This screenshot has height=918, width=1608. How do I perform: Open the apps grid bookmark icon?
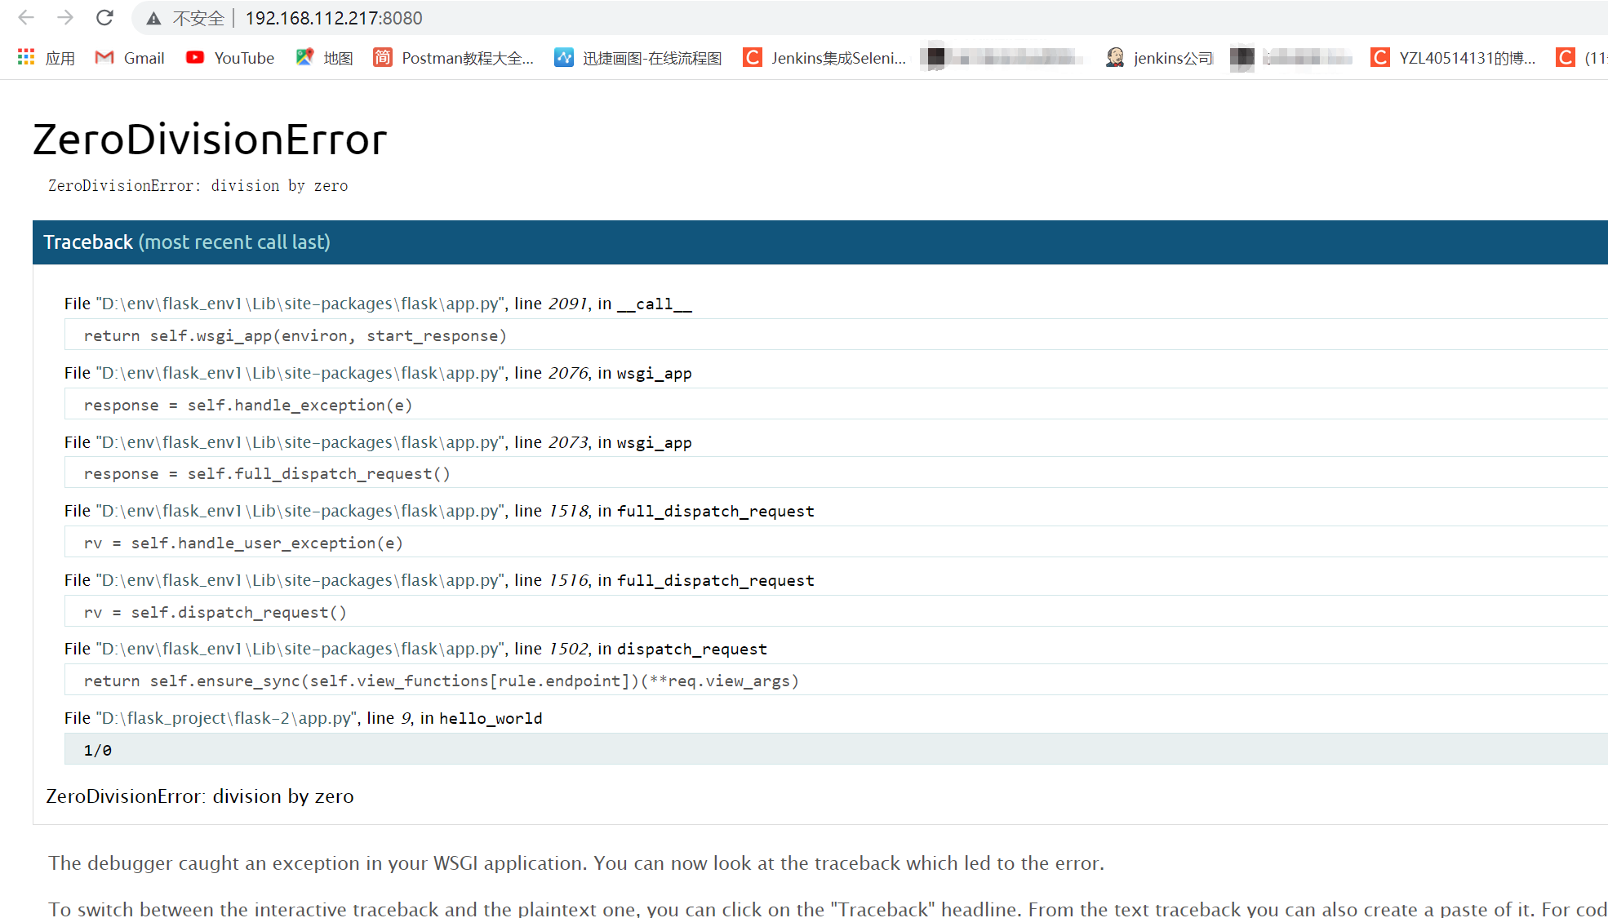pos(26,57)
